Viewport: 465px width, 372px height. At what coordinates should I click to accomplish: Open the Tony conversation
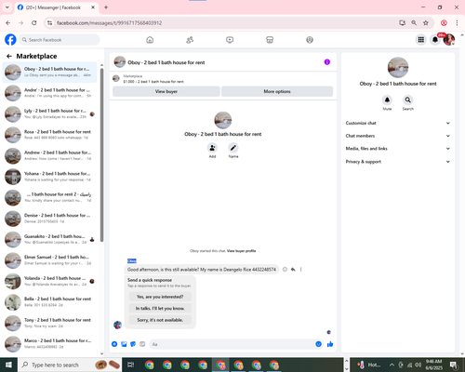pyautogui.click(x=49, y=323)
